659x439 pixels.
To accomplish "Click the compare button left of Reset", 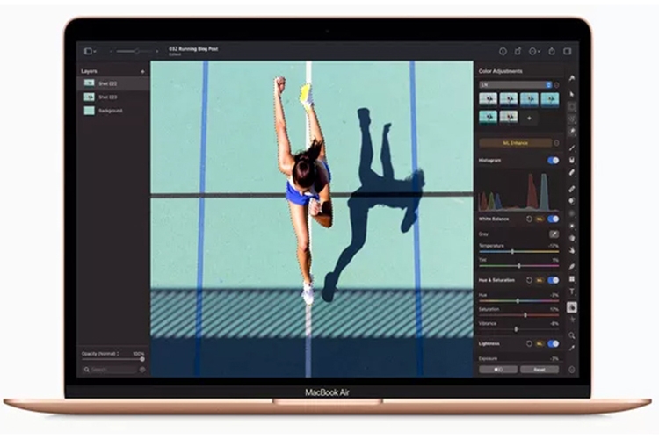I will click(x=498, y=370).
